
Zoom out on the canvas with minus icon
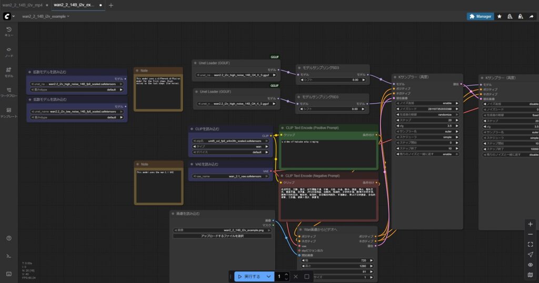pos(531,234)
